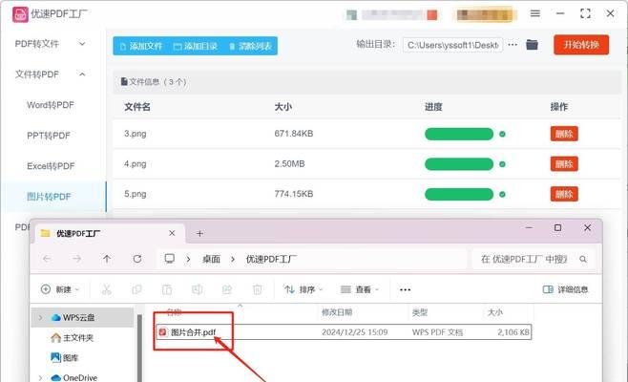Screen dimensions: 628x382
Task: Add a new Explorer tab
Action: point(199,233)
